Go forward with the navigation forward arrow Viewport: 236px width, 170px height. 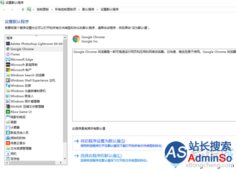click(12, 10)
